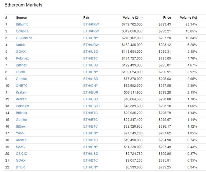Open ETH/KRW pair for Korbit

click(91, 45)
